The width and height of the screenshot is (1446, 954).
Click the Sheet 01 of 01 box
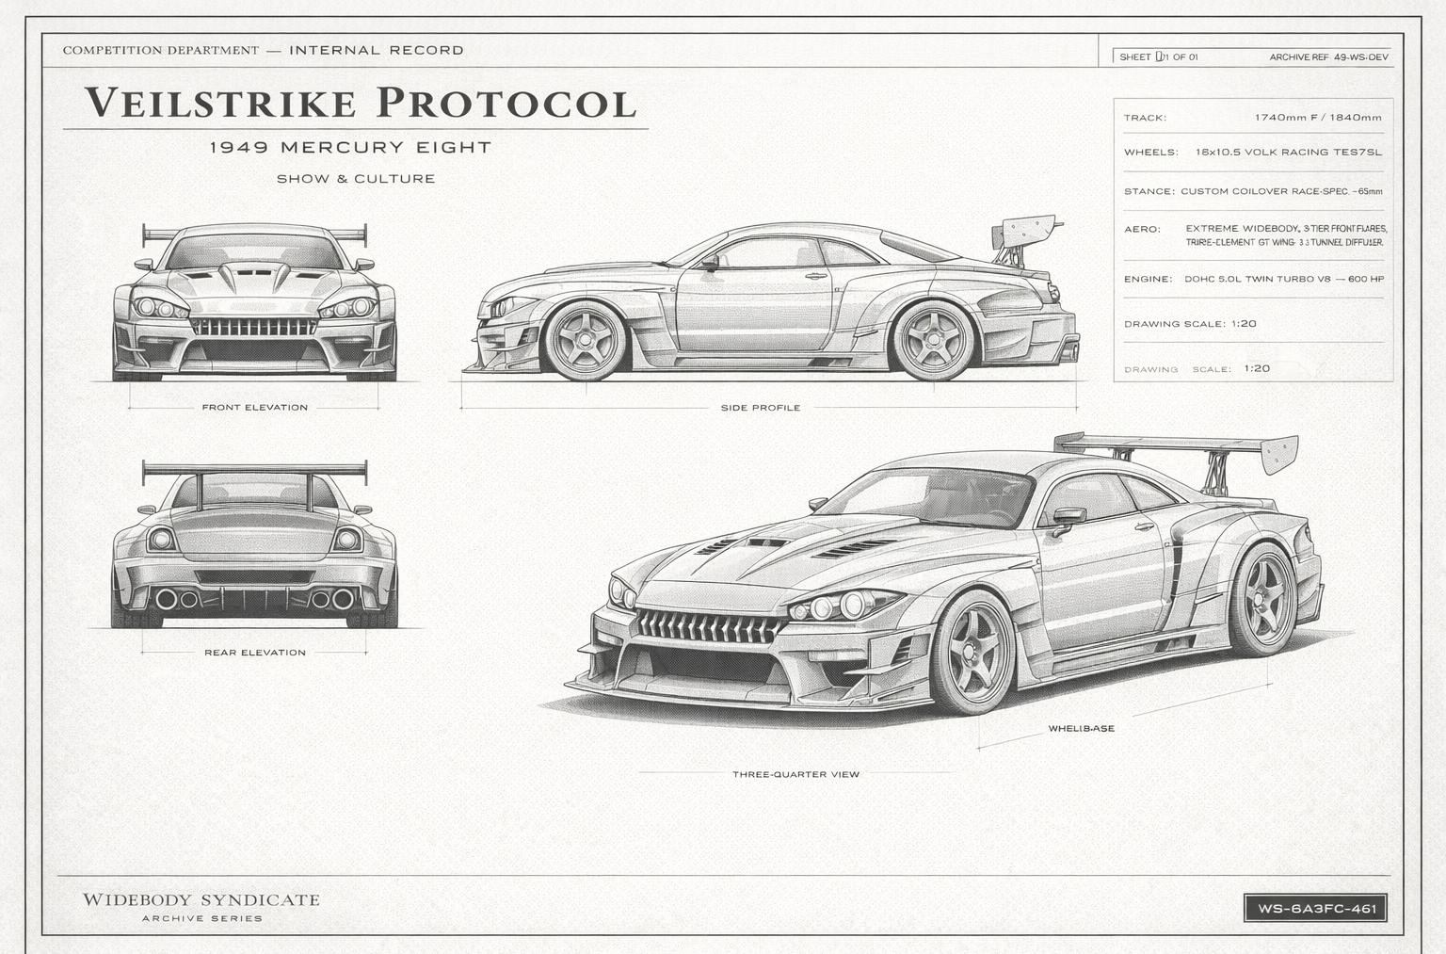click(1158, 57)
